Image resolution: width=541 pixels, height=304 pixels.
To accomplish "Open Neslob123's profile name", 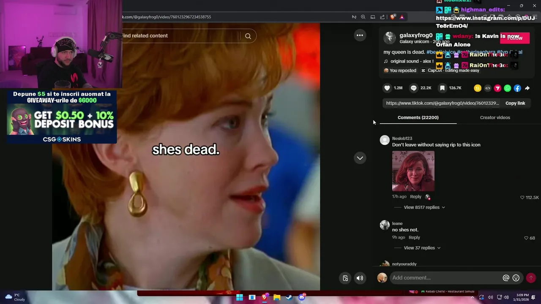I will click(402, 138).
